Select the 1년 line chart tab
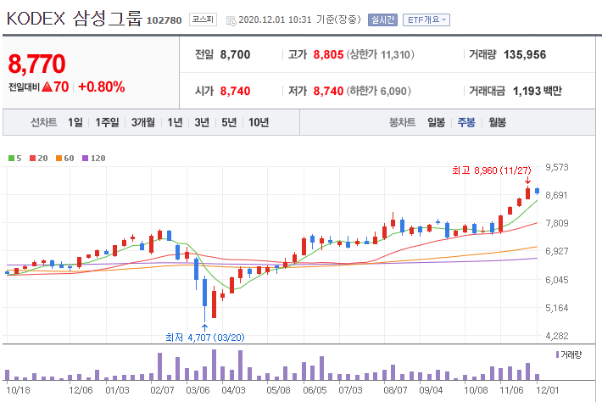The height and width of the screenshot is (402, 602). click(175, 122)
